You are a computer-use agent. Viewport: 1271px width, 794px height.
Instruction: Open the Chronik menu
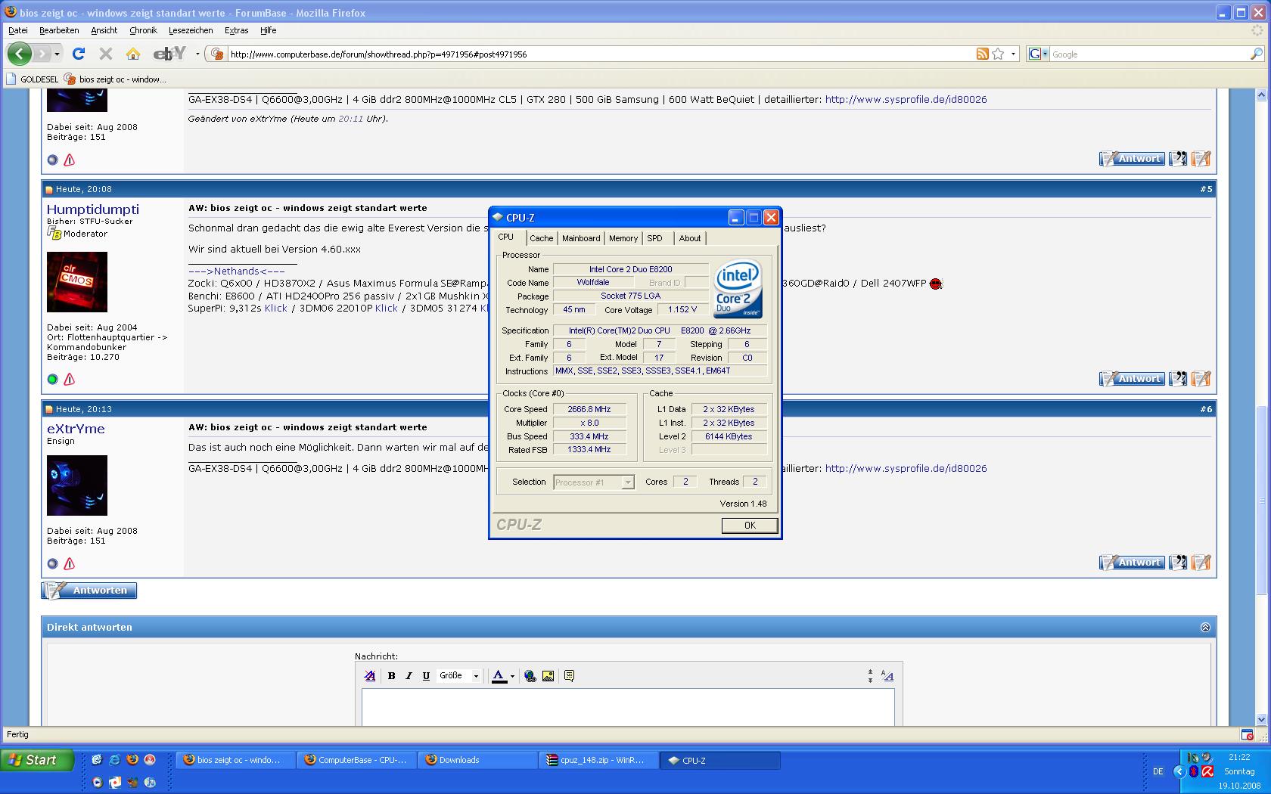tap(143, 30)
